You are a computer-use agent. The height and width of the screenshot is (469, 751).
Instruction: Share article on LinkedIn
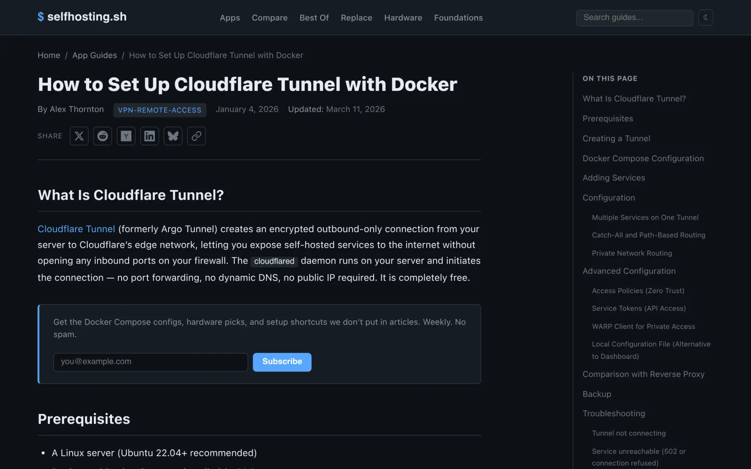[149, 136]
